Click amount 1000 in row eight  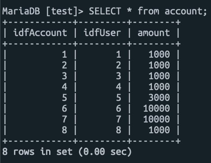click(159, 130)
